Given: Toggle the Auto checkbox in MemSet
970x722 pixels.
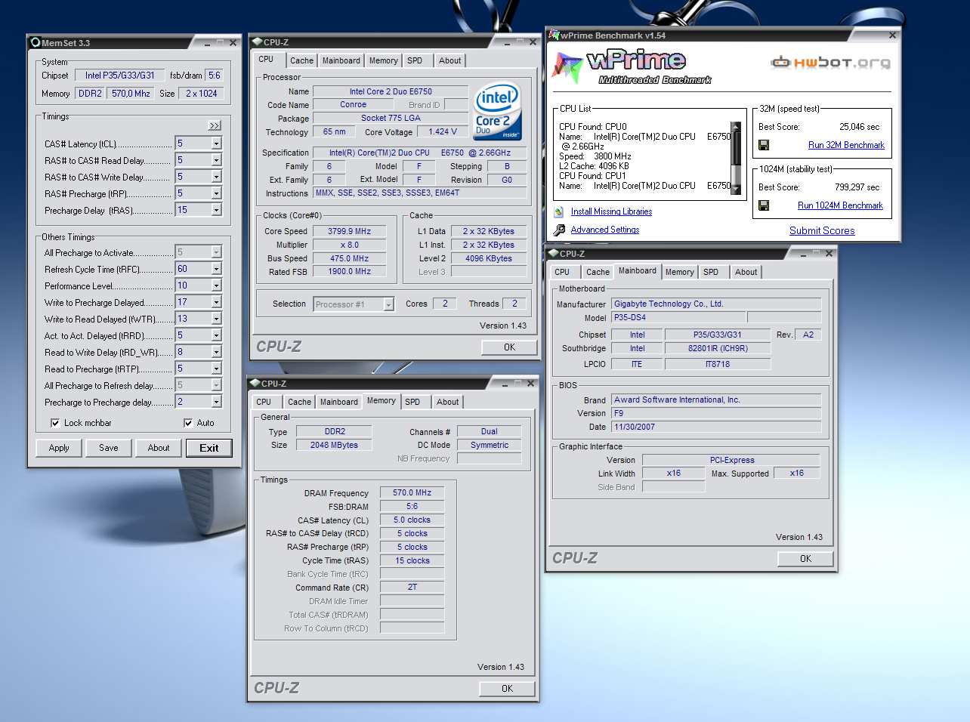Looking at the screenshot, I should (x=188, y=423).
